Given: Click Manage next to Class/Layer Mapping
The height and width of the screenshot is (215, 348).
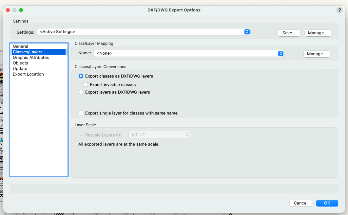Looking at the screenshot, I should click(x=317, y=54).
